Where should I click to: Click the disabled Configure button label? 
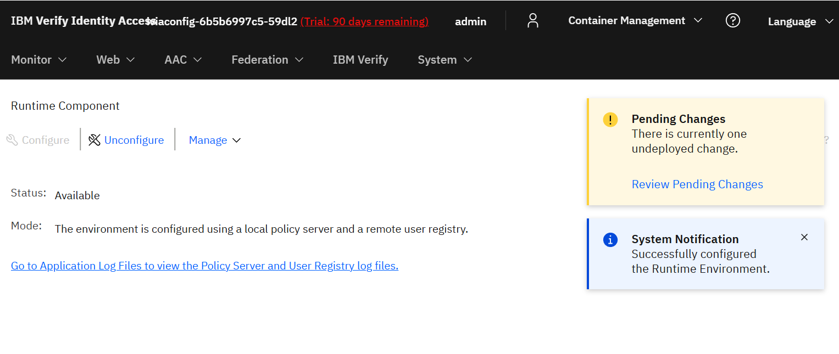(46, 140)
